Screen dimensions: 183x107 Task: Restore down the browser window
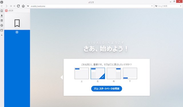pyautogui.click(x=174, y=1)
